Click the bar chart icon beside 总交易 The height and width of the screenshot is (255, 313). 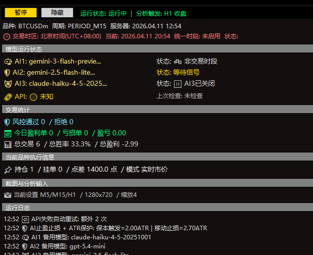8,144
